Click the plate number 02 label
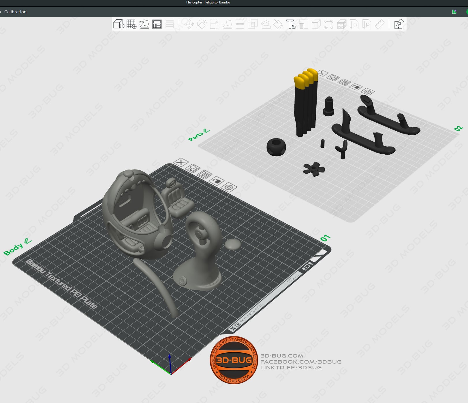 tap(458, 128)
